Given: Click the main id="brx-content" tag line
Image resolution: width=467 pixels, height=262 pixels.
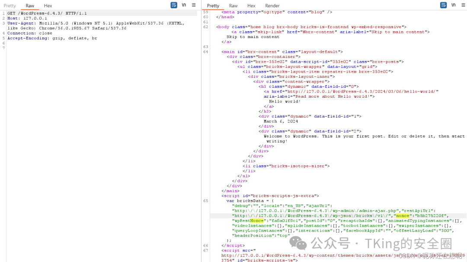Looking at the screenshot, I should [x=282, y=52].
